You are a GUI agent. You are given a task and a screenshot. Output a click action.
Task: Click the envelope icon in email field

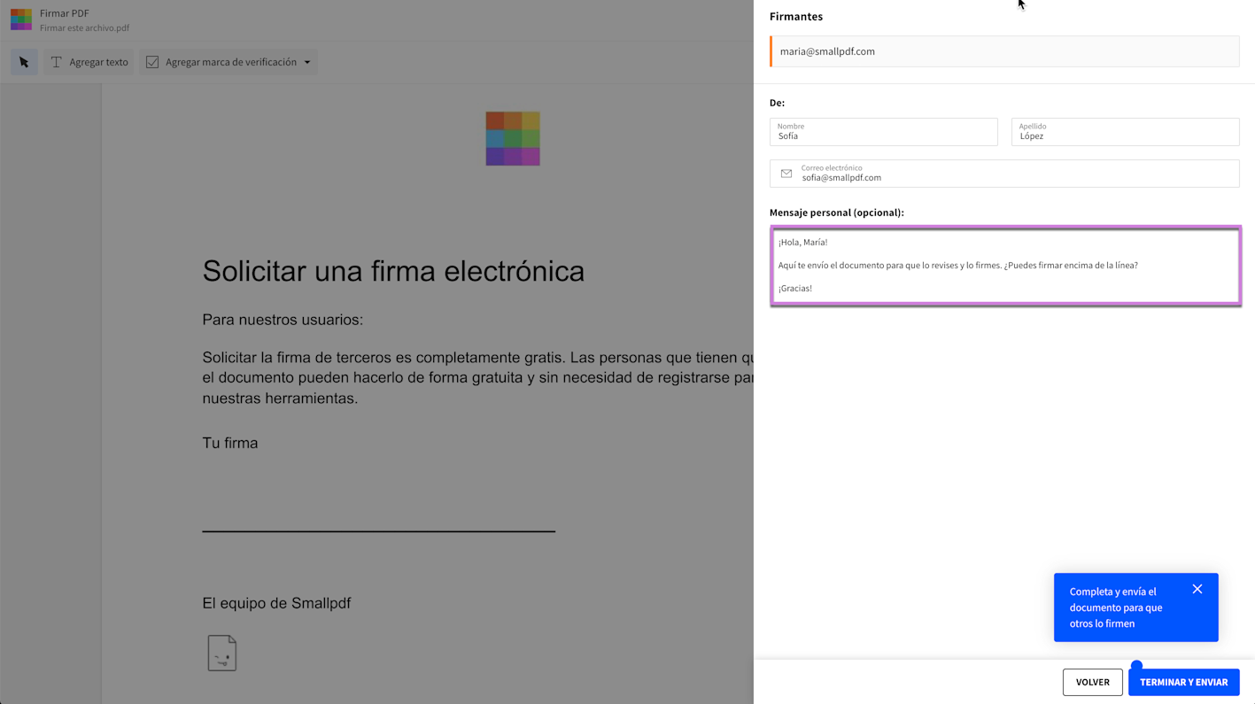pos(786,174)
